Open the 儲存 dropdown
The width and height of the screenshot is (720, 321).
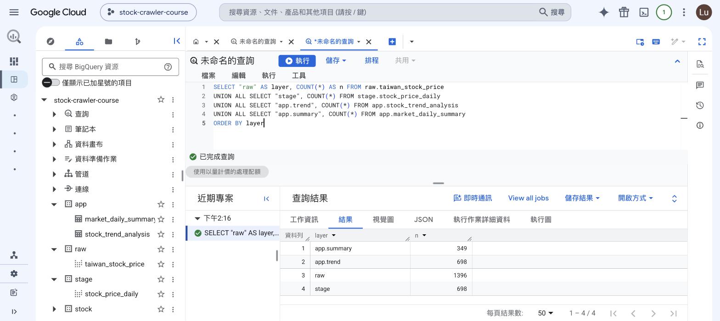(336, 61)
